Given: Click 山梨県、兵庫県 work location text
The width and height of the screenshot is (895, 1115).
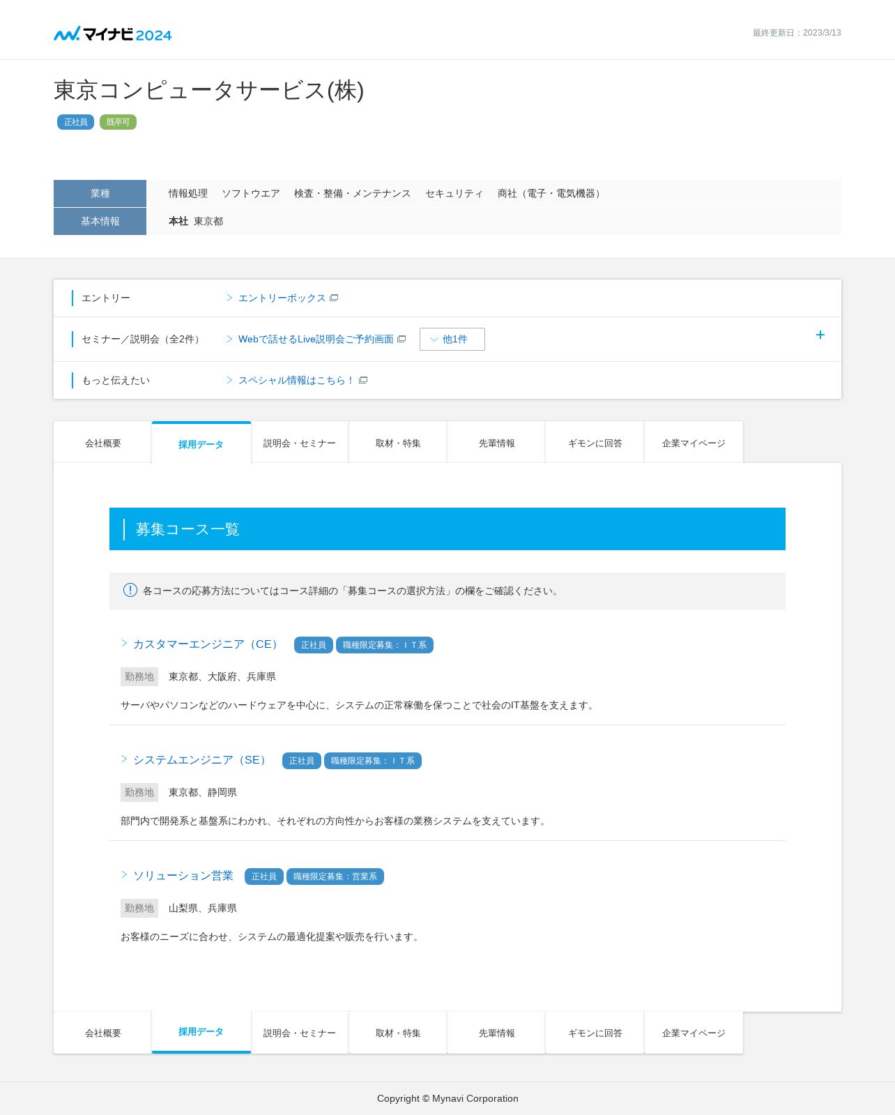Looking at the screenshot, I should point(203,908).
